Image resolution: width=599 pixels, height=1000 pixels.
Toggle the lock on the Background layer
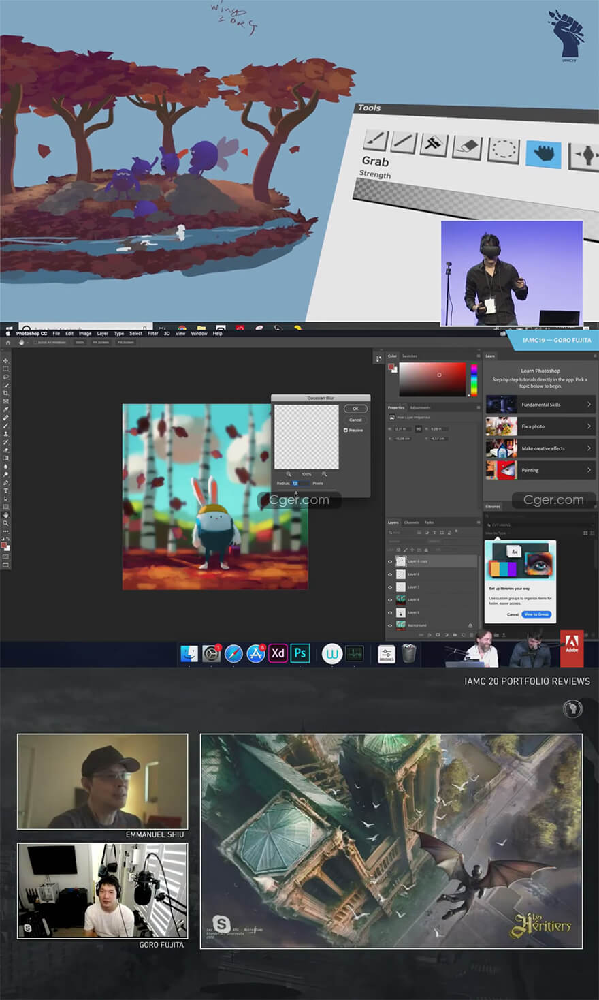coord(470,625)
